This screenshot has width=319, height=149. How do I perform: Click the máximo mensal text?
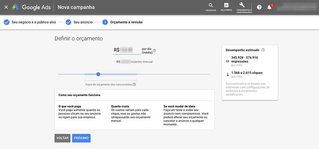(142, 62)
